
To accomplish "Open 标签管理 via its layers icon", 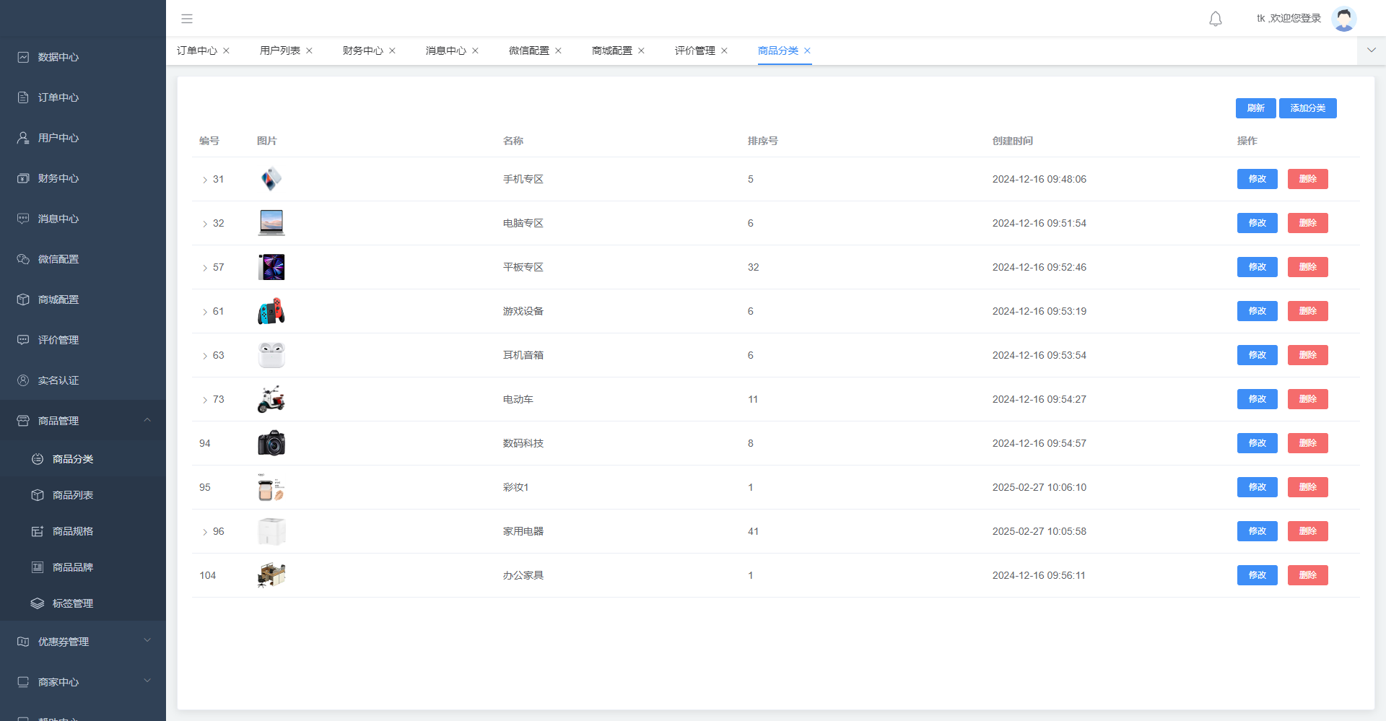I will pyautogui.click(x=38, y=603).
